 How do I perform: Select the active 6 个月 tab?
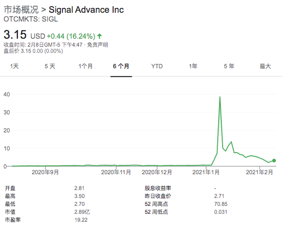121,66
